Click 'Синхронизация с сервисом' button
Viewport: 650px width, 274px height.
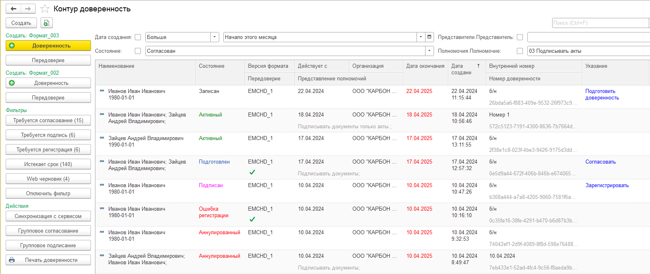[x=48, y=216]
